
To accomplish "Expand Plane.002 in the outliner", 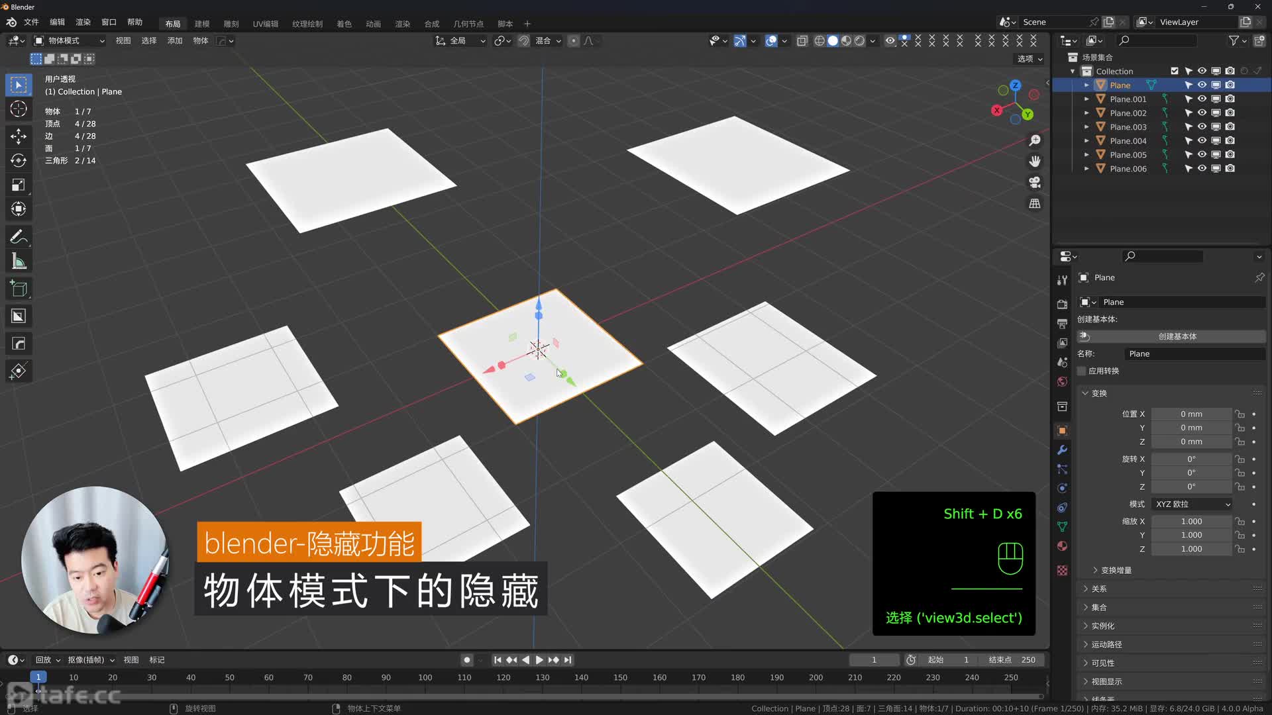I will (x=1086, y=113).
